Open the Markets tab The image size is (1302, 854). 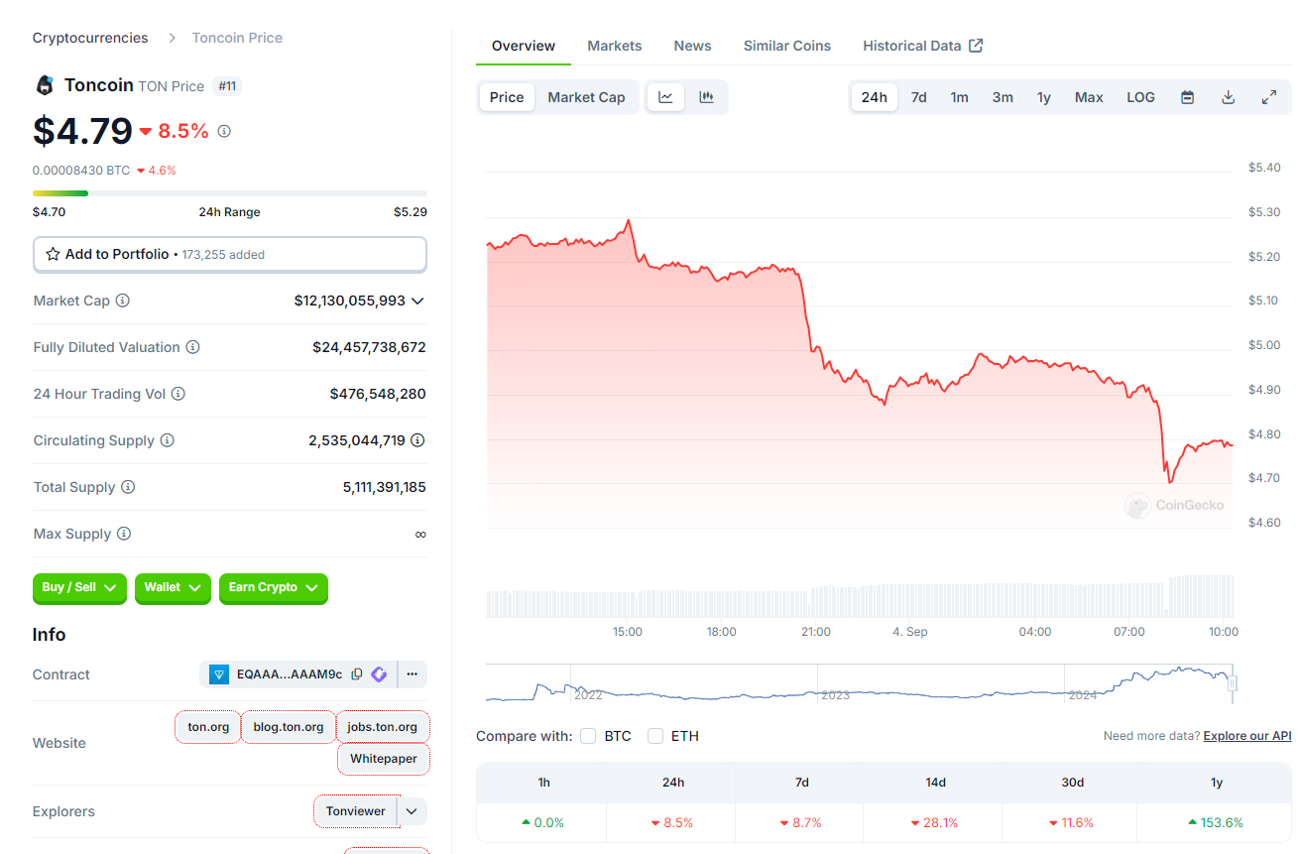click(615, 46)
